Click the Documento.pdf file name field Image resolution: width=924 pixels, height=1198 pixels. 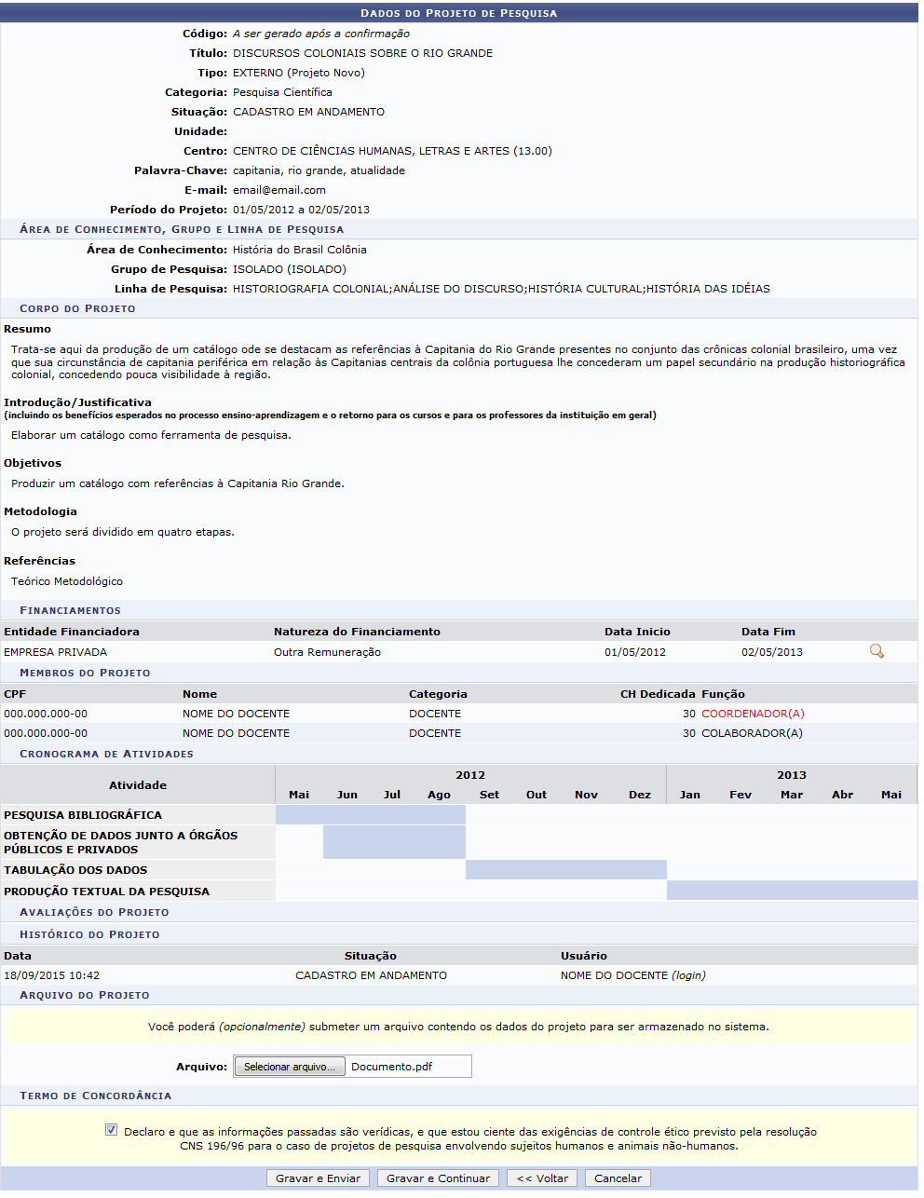pyautogui.click(x=408, y=1067)
